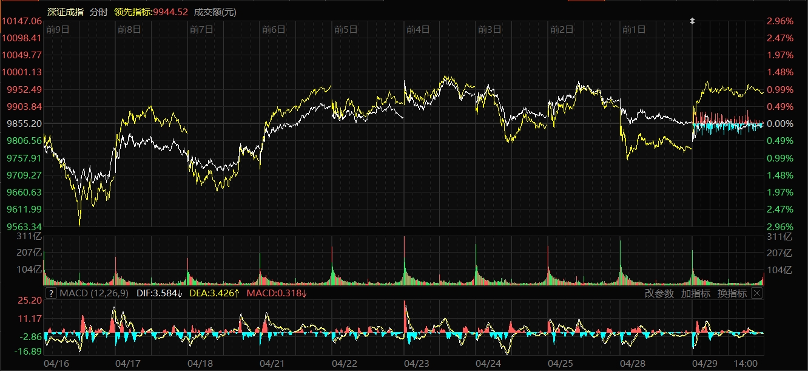Open the MACD (12,26,9) indicator label
The image size is (808, 371).
[x=94, y=293]
